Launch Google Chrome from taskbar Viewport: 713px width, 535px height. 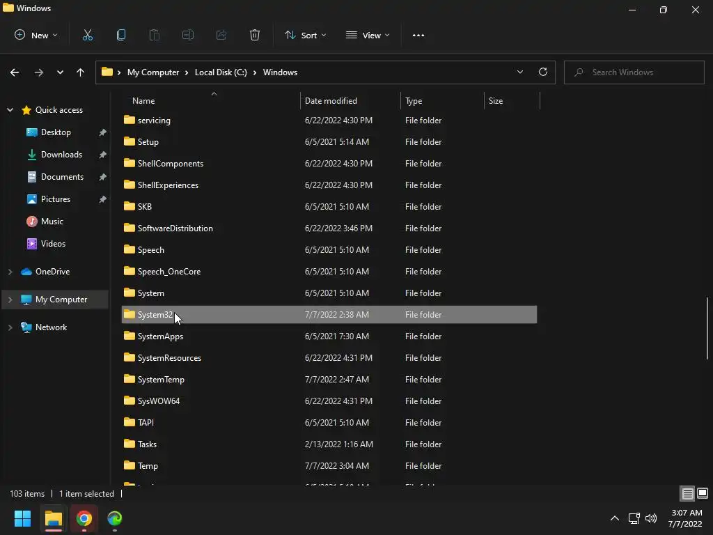84,518
